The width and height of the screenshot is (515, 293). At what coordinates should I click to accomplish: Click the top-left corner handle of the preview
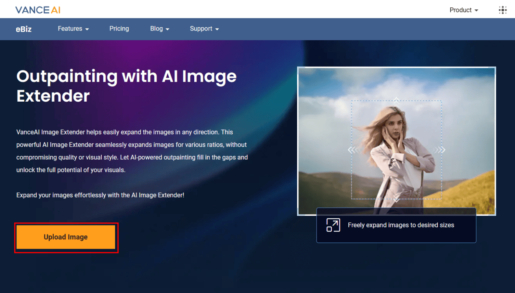[x=298, y=68]
